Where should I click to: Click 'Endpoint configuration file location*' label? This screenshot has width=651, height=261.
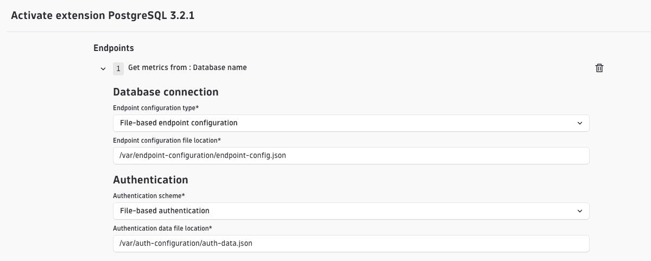click(167, 140)
